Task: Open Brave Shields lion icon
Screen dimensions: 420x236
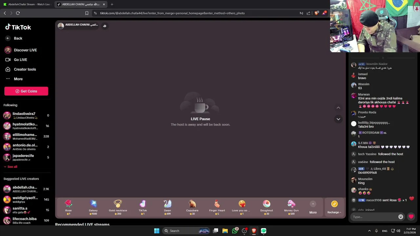Action: point(316,13)
